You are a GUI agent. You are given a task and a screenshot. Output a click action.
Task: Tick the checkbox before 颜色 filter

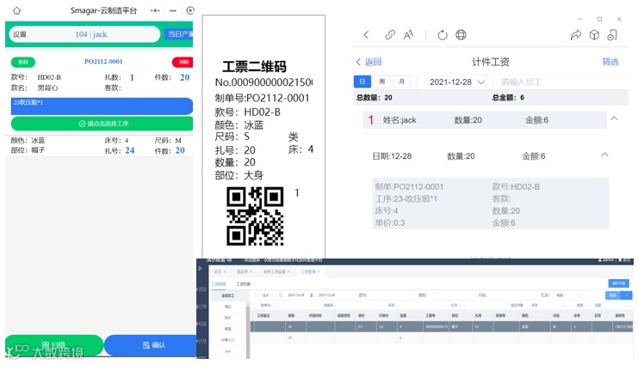coord(414,295)
